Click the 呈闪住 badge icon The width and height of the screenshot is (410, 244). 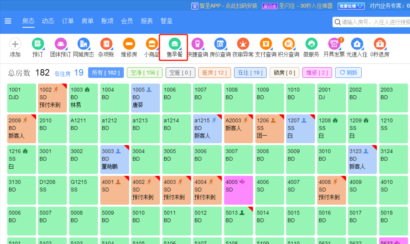(x=270, y=6)
